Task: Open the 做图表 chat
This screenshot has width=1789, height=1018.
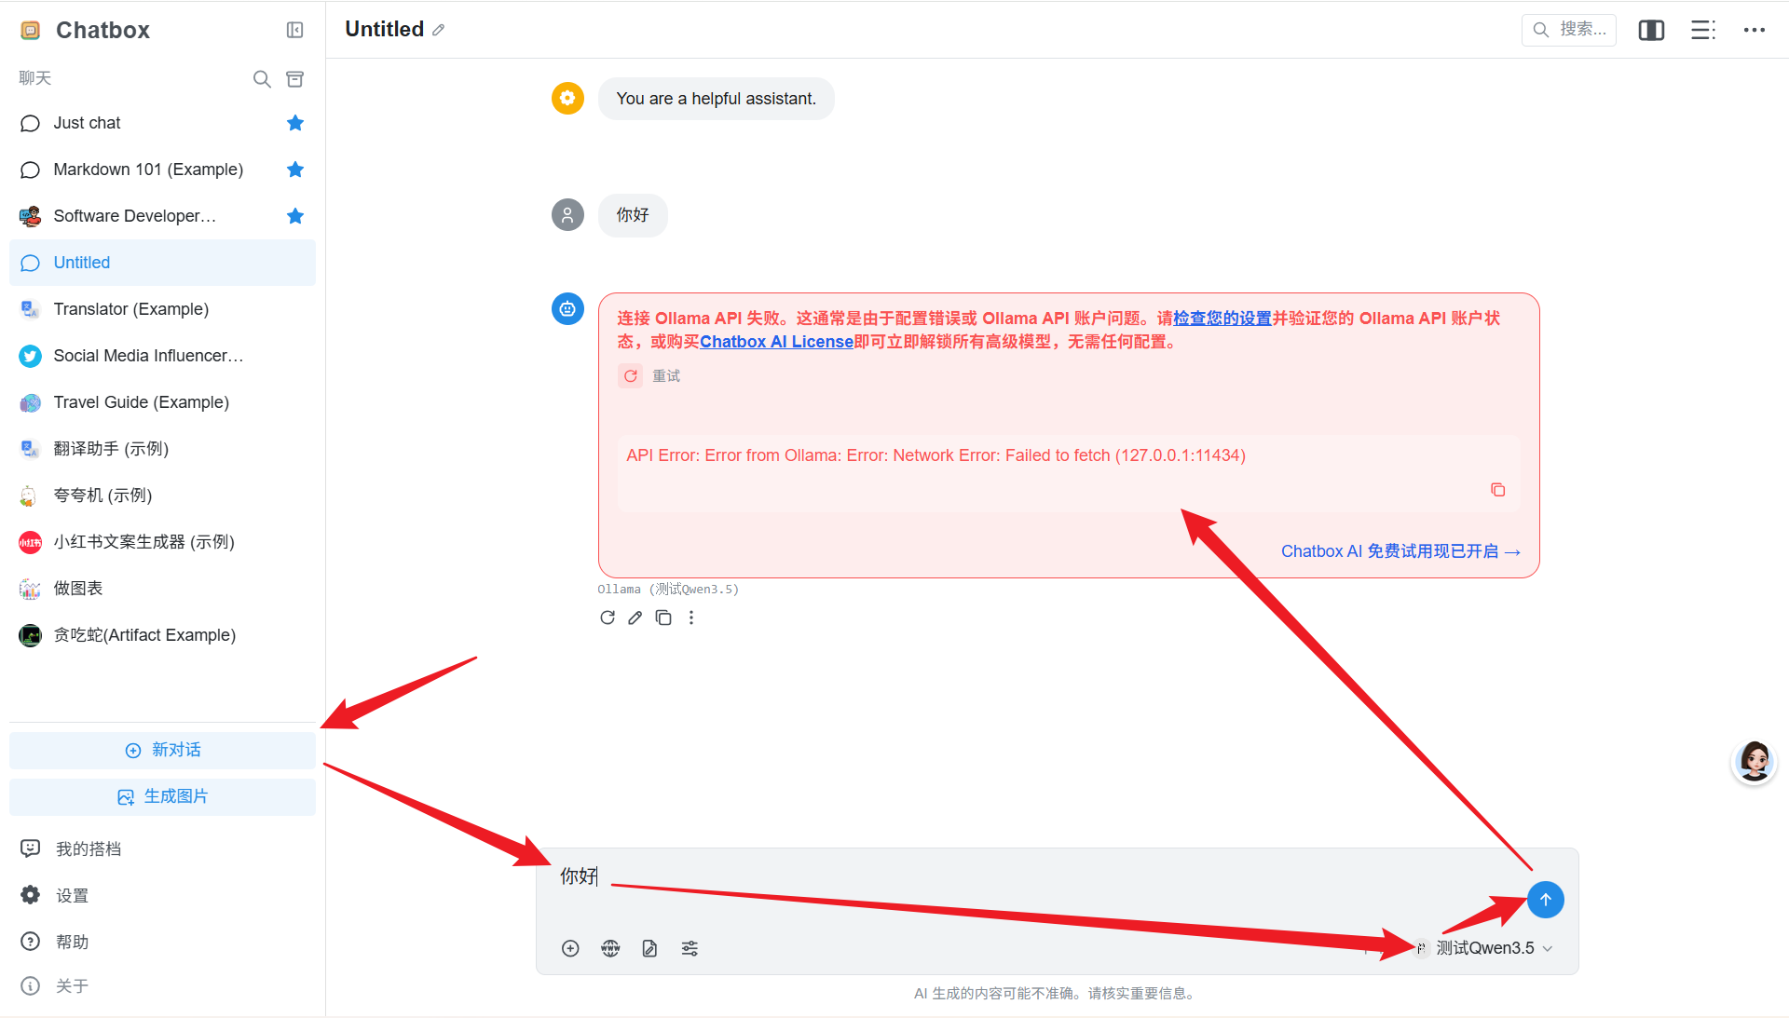Action: tap(162, 589)
